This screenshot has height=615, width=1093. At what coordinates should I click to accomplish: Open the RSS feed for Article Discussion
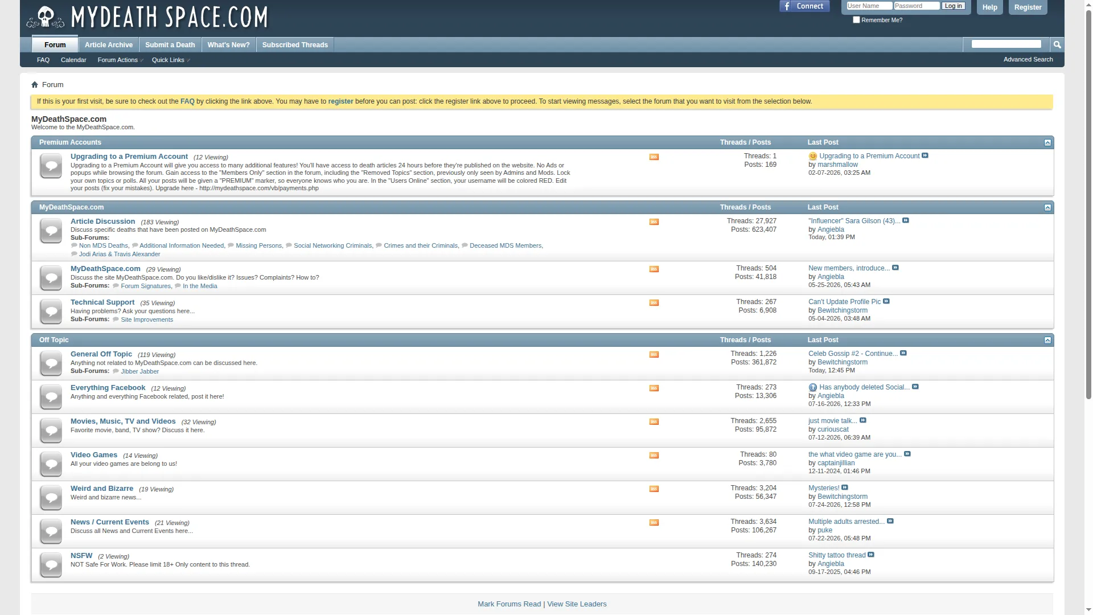coord(654,222)
